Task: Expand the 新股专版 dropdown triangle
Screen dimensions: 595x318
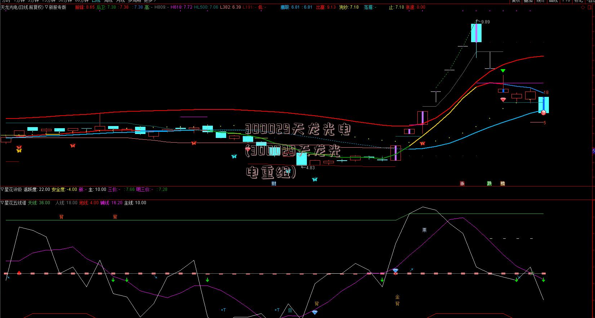Action: pos(46,7)
